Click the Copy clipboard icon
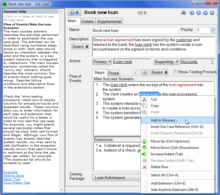This screenshot has height=195, width=220. tap(144, 106)
